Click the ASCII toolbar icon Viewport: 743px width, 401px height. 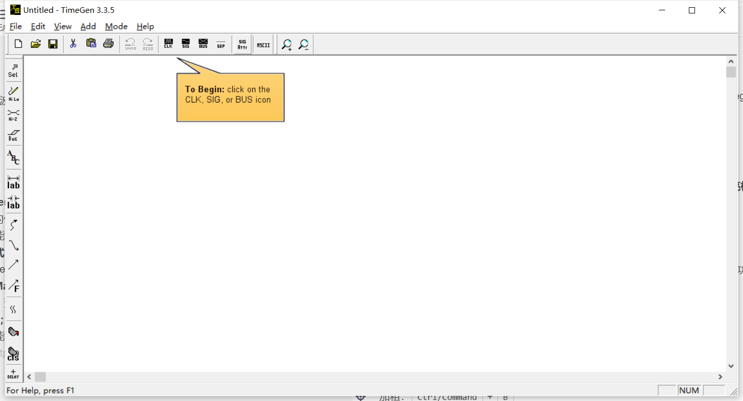point(263,44)
